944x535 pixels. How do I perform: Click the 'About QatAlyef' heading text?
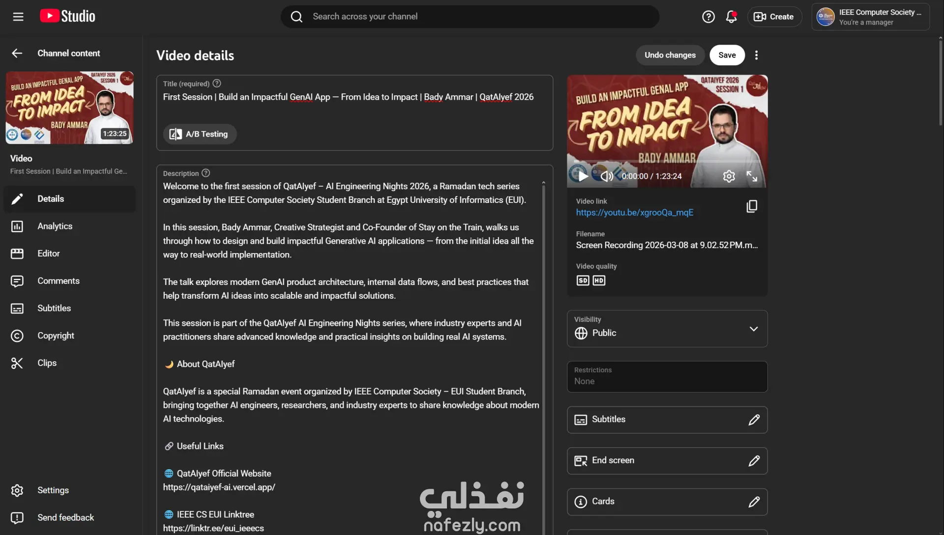click(x=206, y=364)
